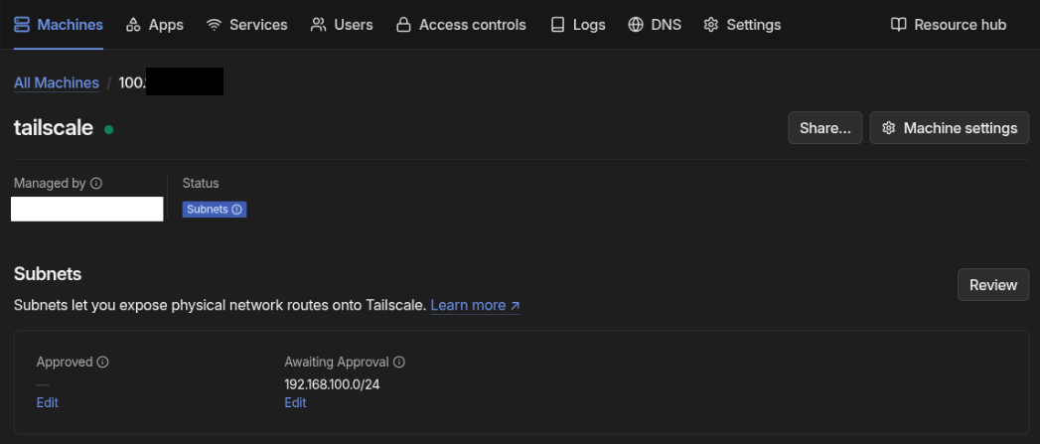Click the gear icon in Machine settings
Screen dimensions: 1040x444
pyautogui.click(x=889, y=128)
